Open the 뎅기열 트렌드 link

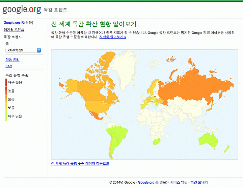coord(14,30)
